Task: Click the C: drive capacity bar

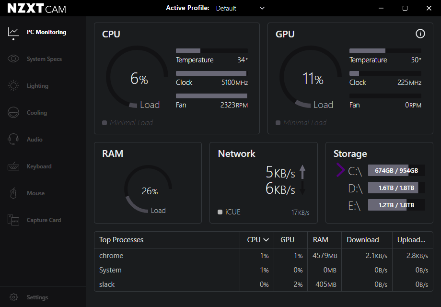Action: 396,170
